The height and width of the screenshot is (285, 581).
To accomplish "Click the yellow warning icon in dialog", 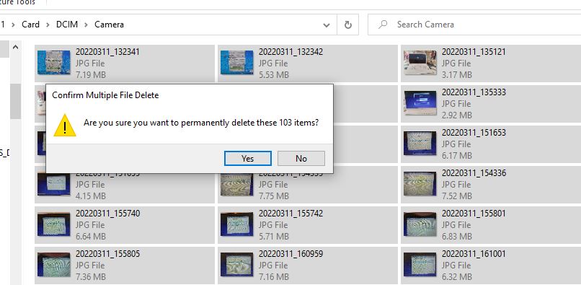I will [65, 126].
